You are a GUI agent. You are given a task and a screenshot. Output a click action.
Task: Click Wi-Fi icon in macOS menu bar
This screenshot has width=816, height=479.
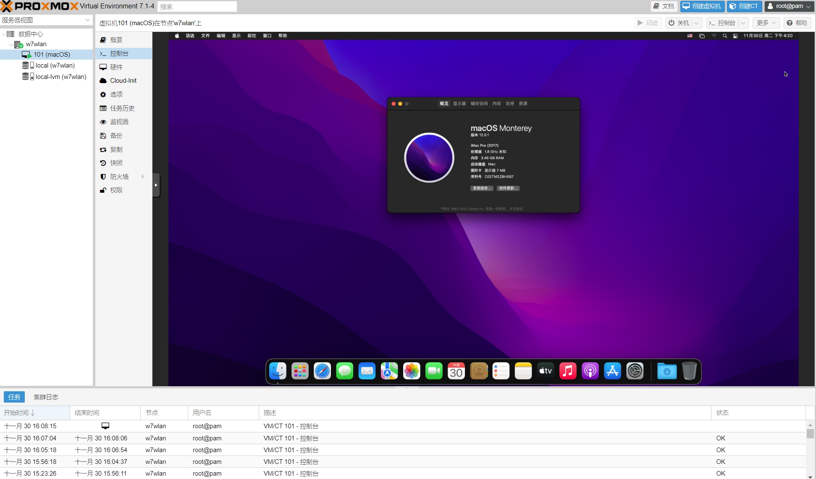[714, 36]
